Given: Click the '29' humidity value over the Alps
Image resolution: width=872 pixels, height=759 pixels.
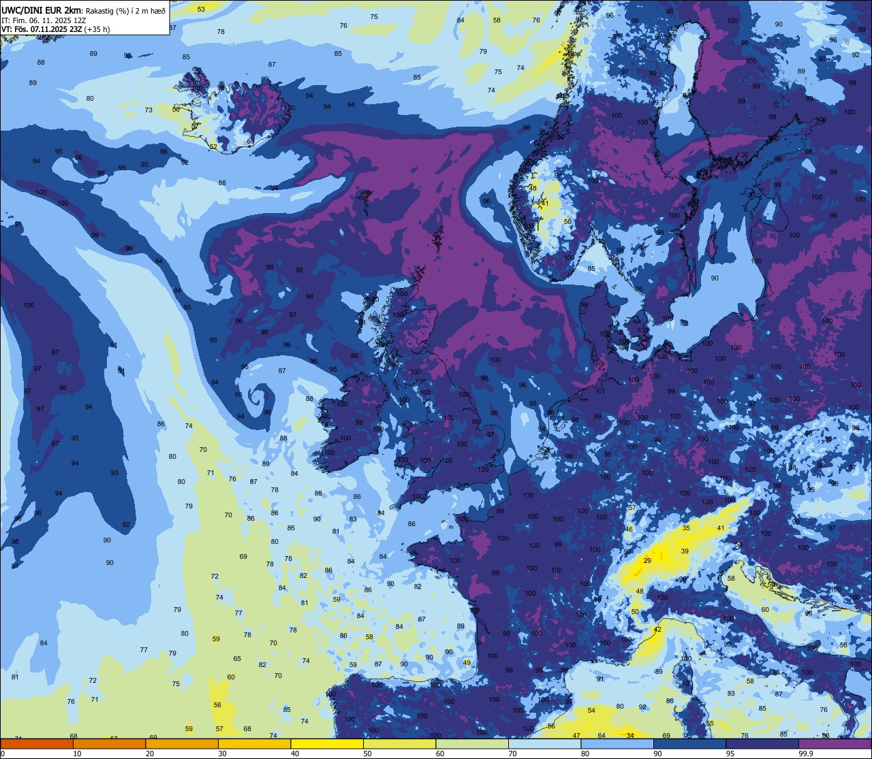Looking at the screenshot, I should click(647, 561).
